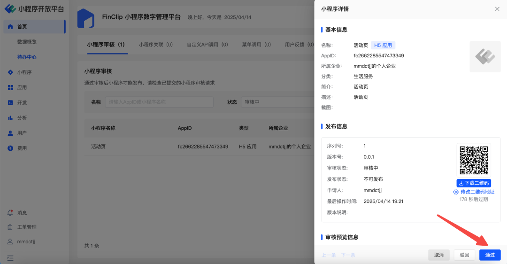Select the 小程序审核 (1) tab
The height and width of the screenshot is (264, 507).
click(106, 45)
